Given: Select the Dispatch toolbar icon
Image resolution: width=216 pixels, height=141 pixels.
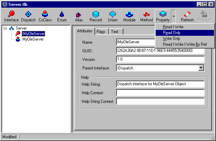Looking at the screenshot, I should pyautogui.click(x=28, y=16).
